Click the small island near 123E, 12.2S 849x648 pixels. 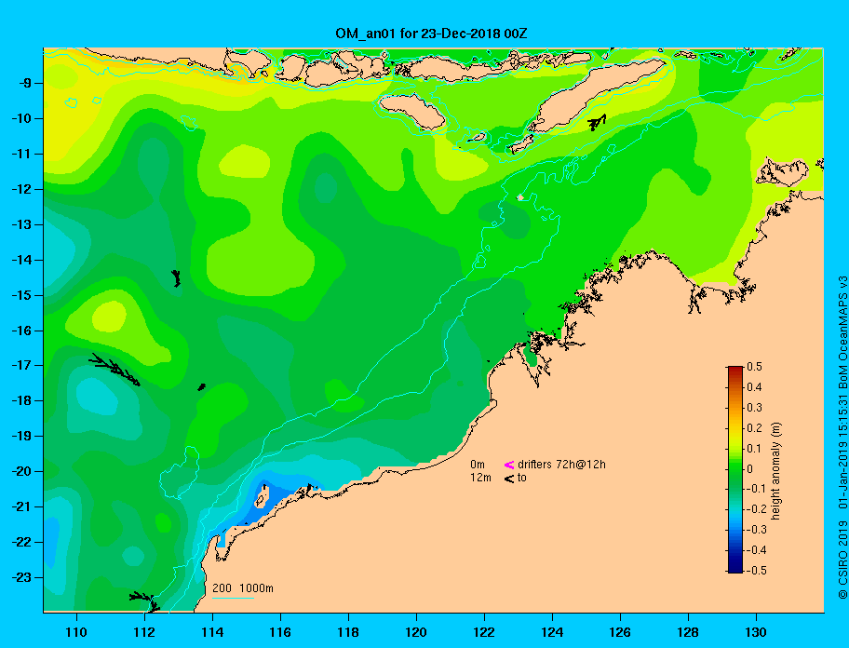(520, 197)
